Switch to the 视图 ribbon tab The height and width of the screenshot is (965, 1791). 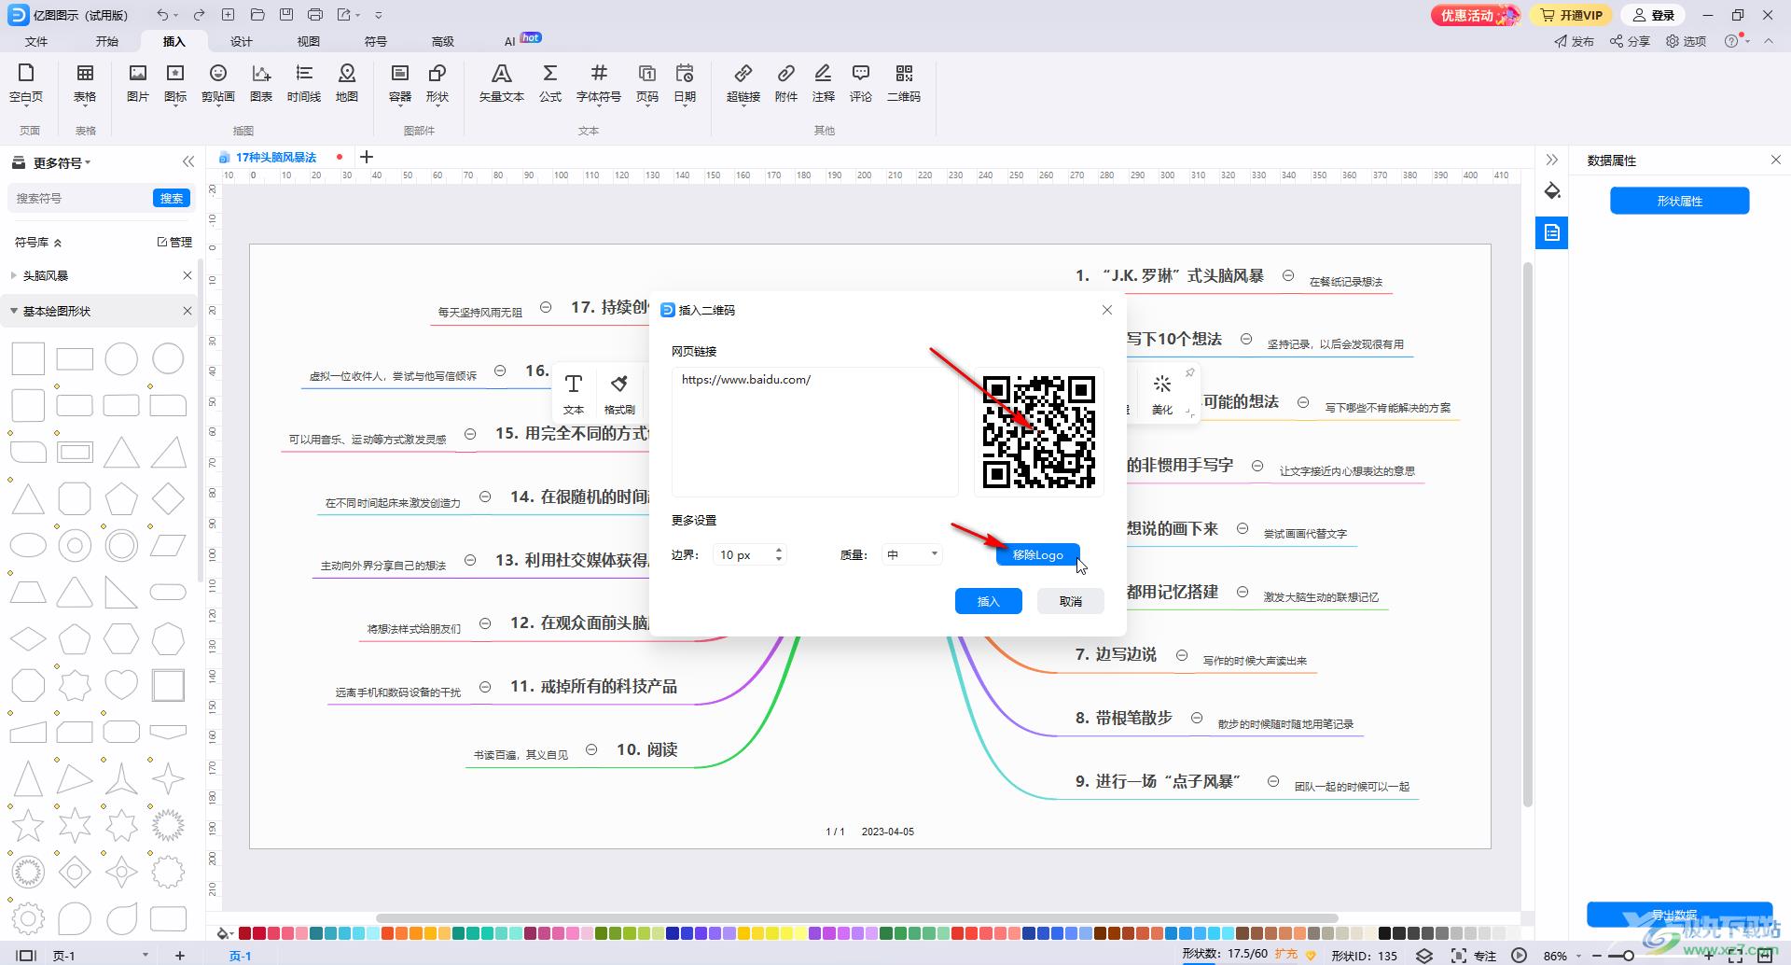pos(309,41)
